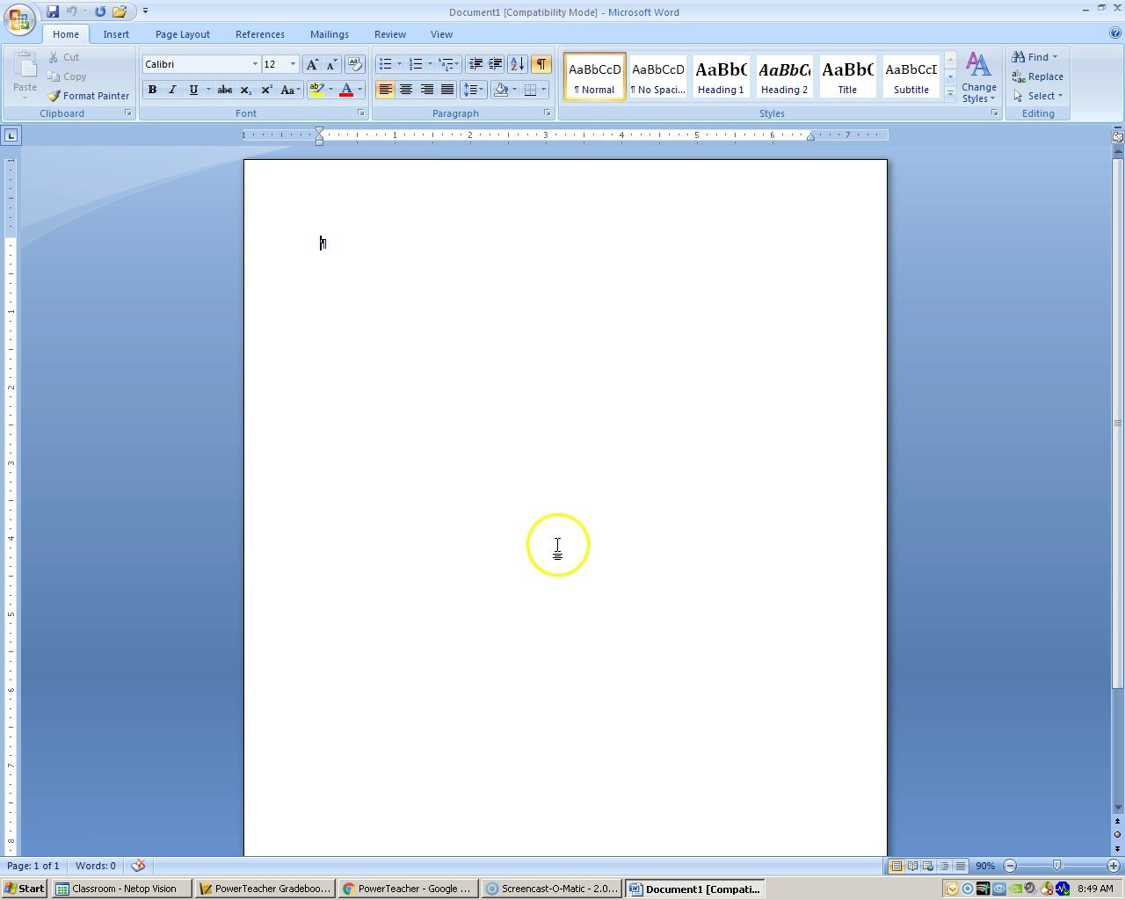Toggle italic formatting
Screen dimensions: 1125x900
point(172,89)
